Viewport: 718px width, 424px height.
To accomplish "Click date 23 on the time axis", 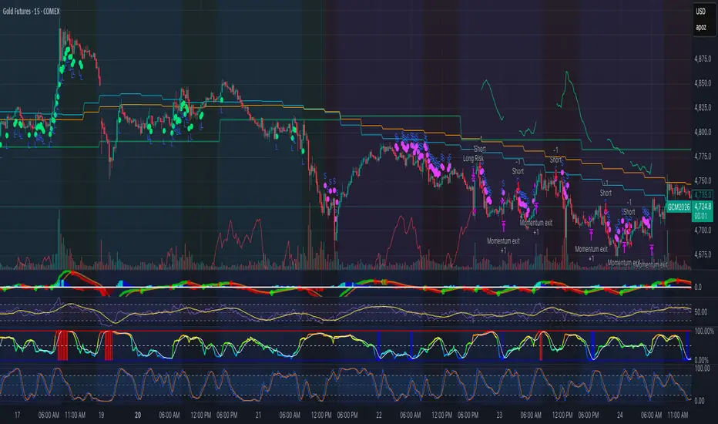I will [499, 415].
